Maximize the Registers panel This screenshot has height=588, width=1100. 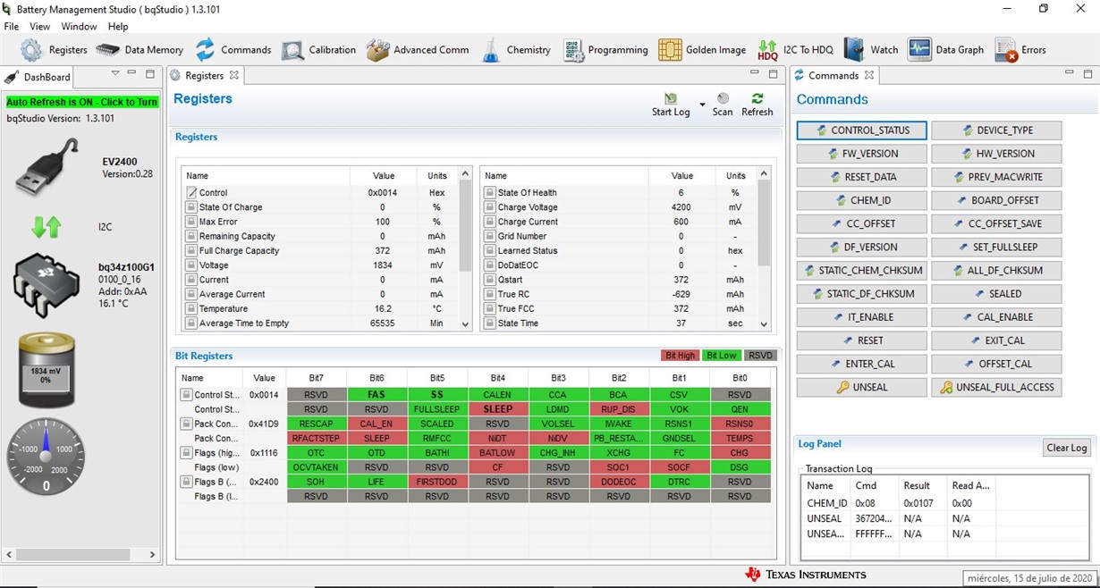click(774, 74)
